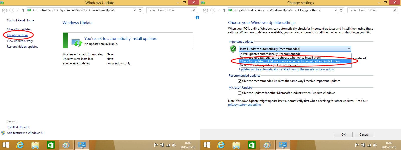Select Control Panel button on left taskbar
The image size is (401, 150).
point(82,145)
